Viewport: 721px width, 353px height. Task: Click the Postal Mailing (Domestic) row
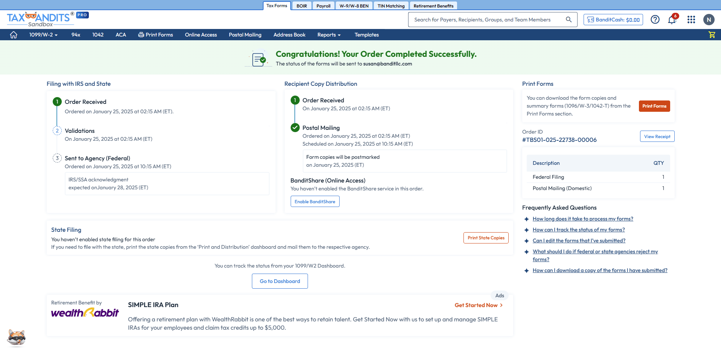[598, 188]
